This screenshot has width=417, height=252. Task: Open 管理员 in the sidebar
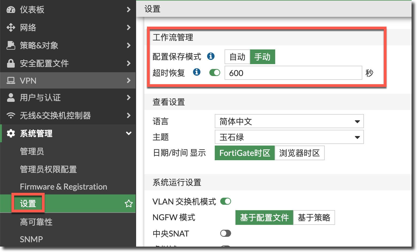click(32, 151)
